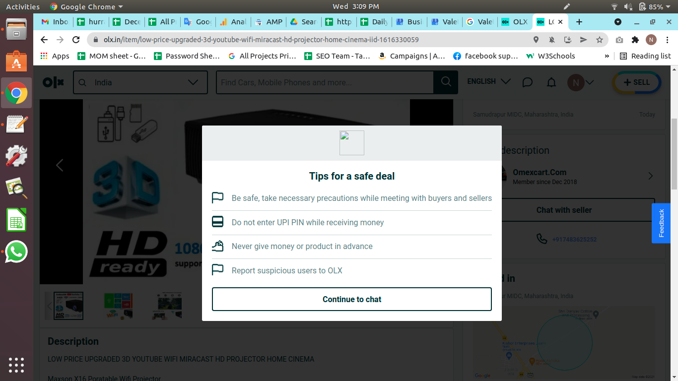Open WhatsApp from the dock
678x381 pixels.
pyautogui.click(x=16, y=252)
